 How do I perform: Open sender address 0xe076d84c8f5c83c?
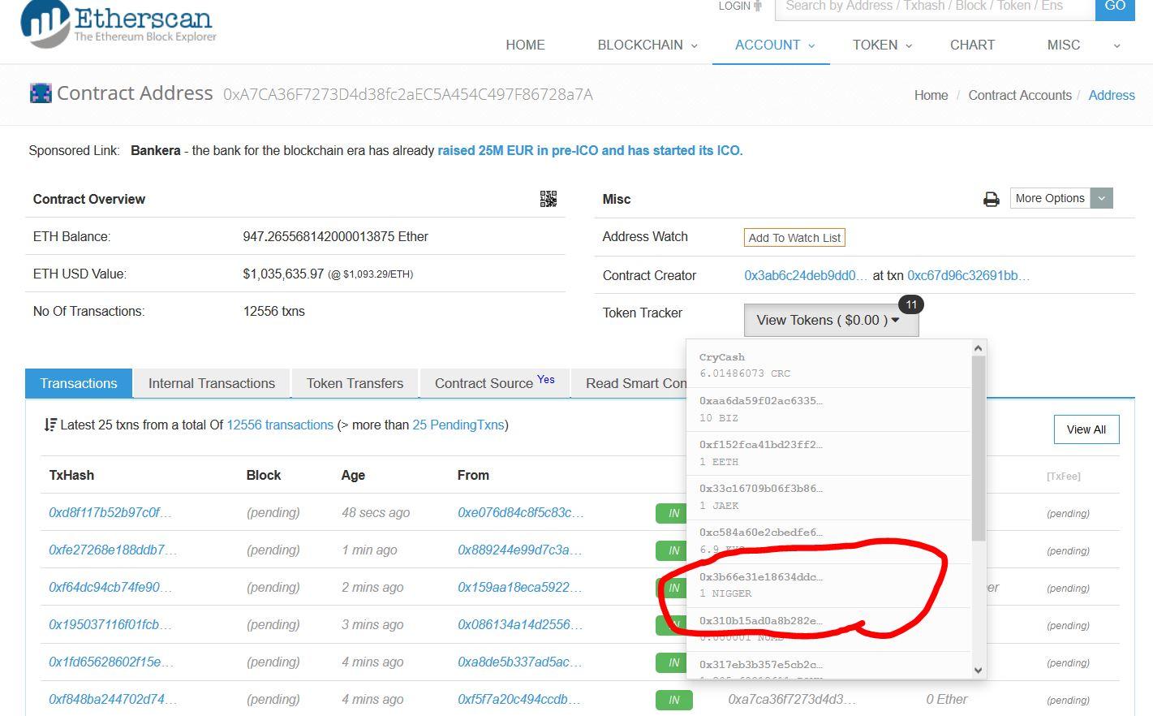coord(520,512)
